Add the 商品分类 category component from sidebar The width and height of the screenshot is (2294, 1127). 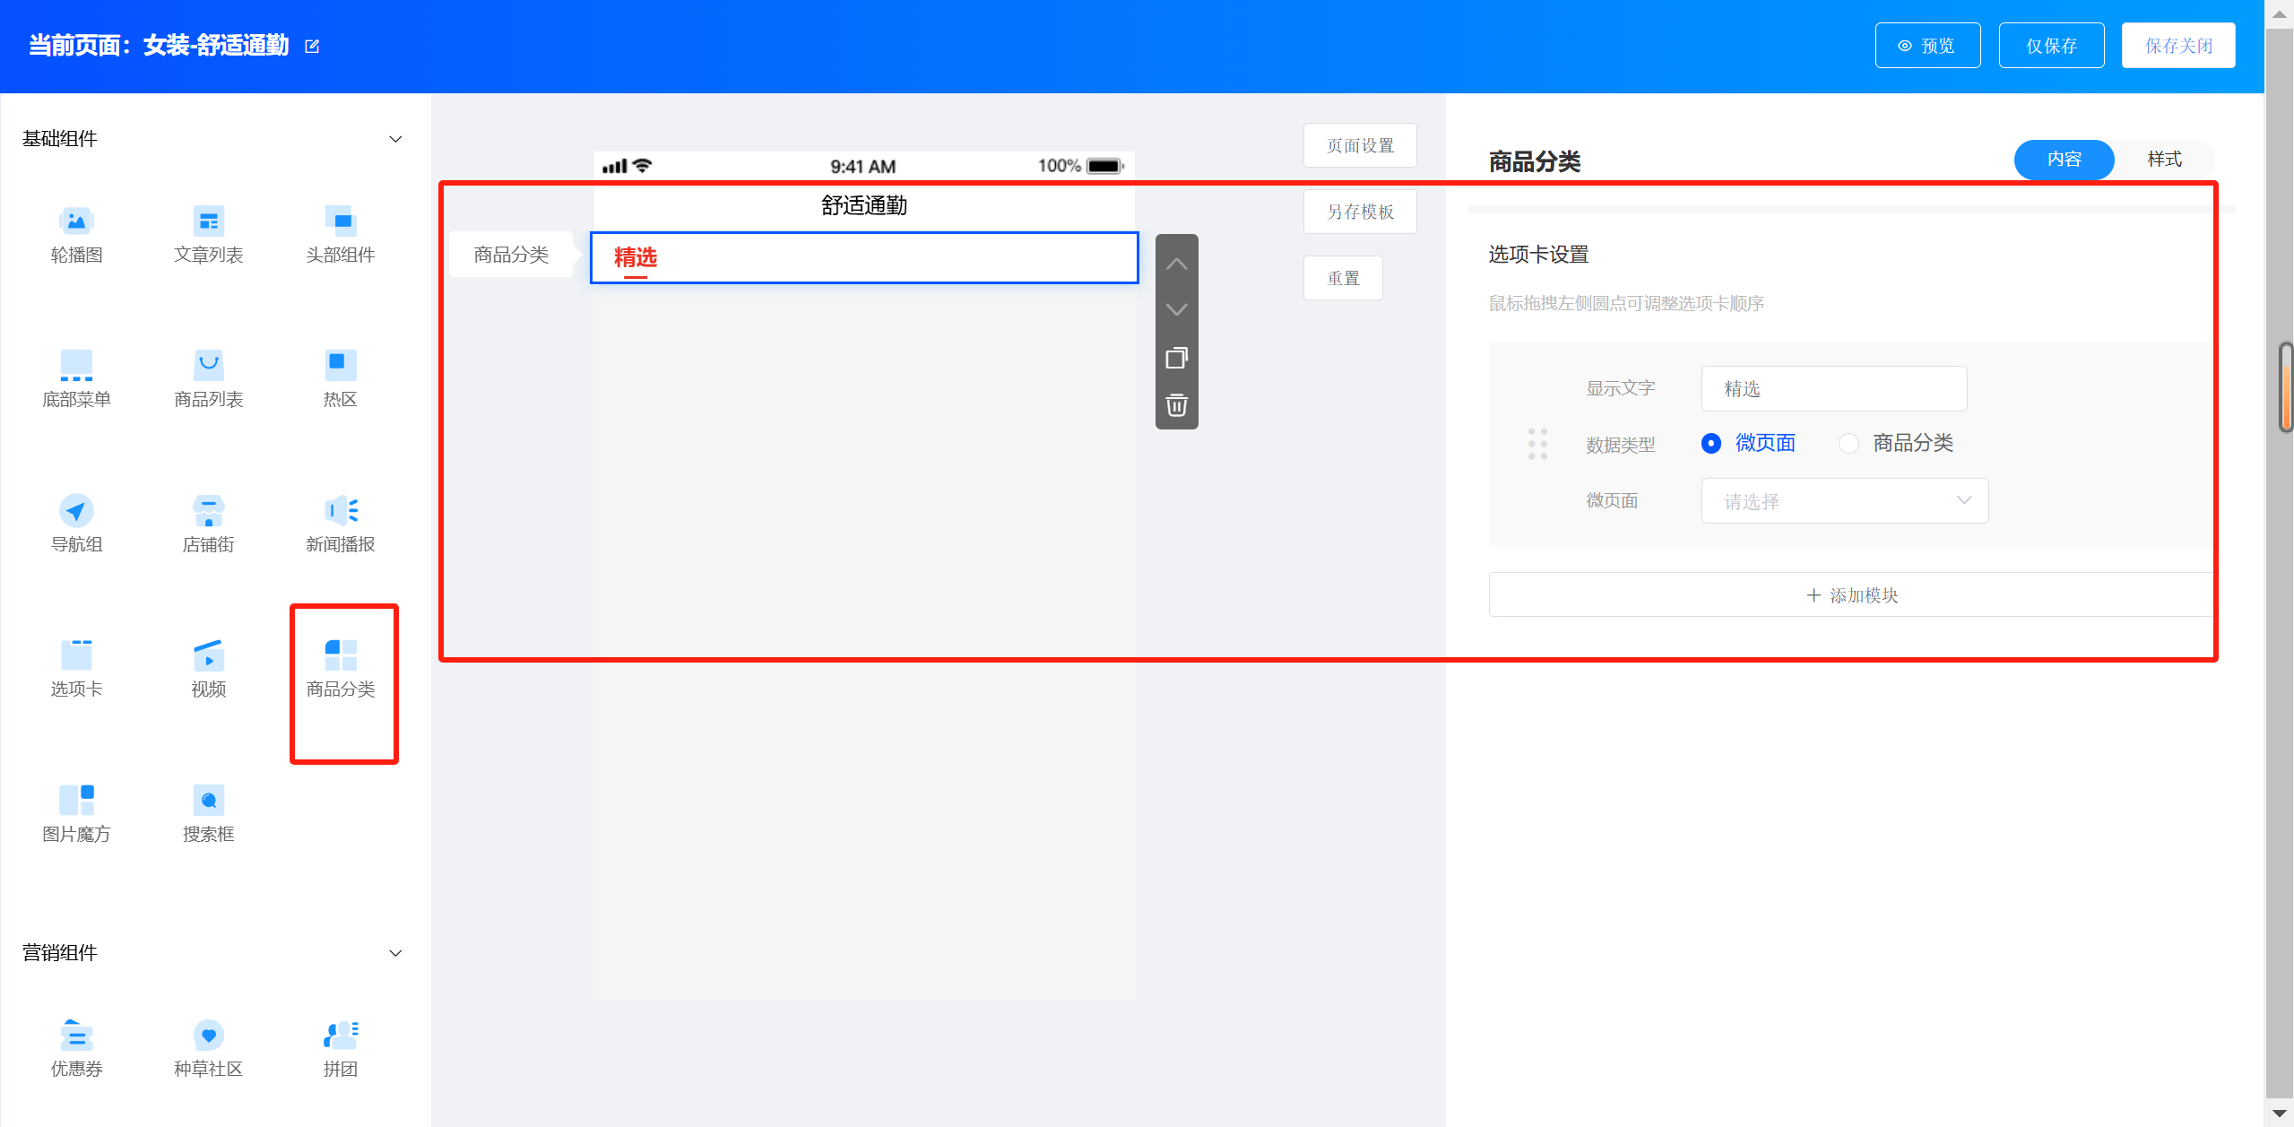point(340,669)
